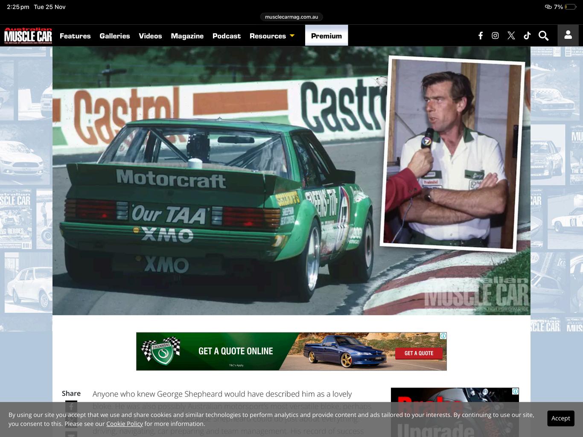
Task: Expand the Resources dropdown arrow
Action: tap(292, 36)
